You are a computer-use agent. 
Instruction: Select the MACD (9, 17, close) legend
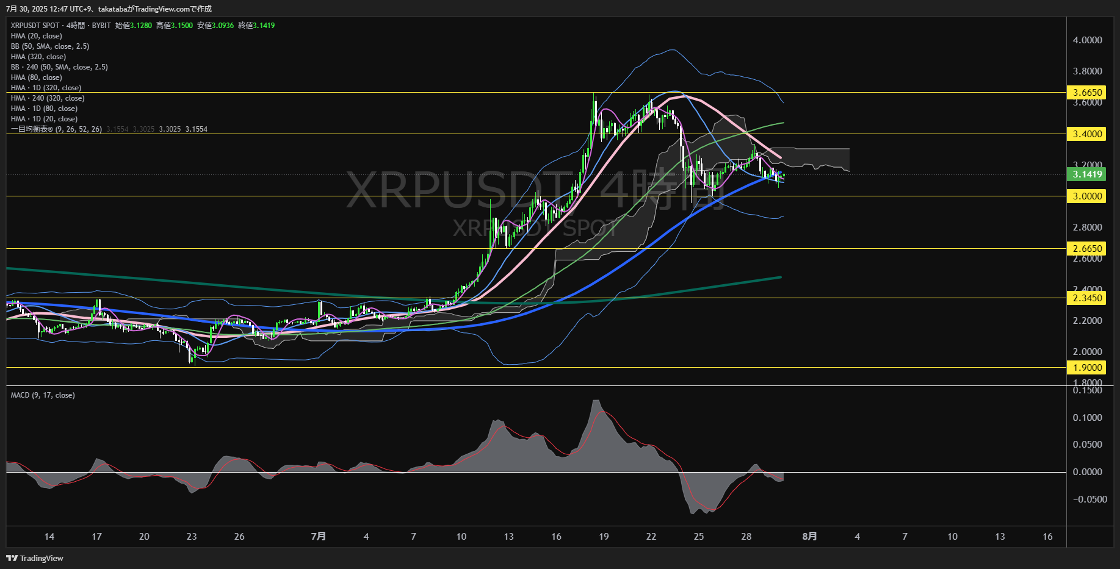tap(43, 395)
